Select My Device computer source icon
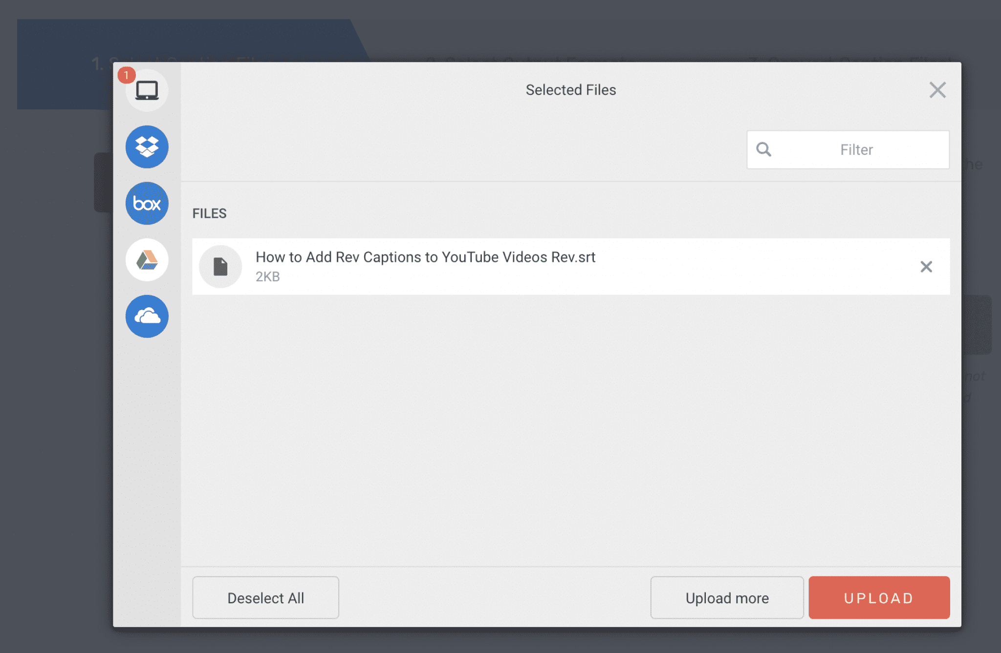Screen dimensions: 1001x653 [x=147, y=91]
